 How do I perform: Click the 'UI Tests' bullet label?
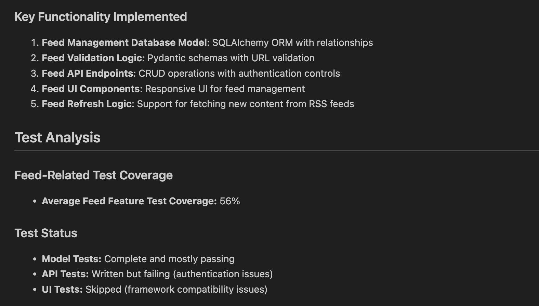point(62,290)
